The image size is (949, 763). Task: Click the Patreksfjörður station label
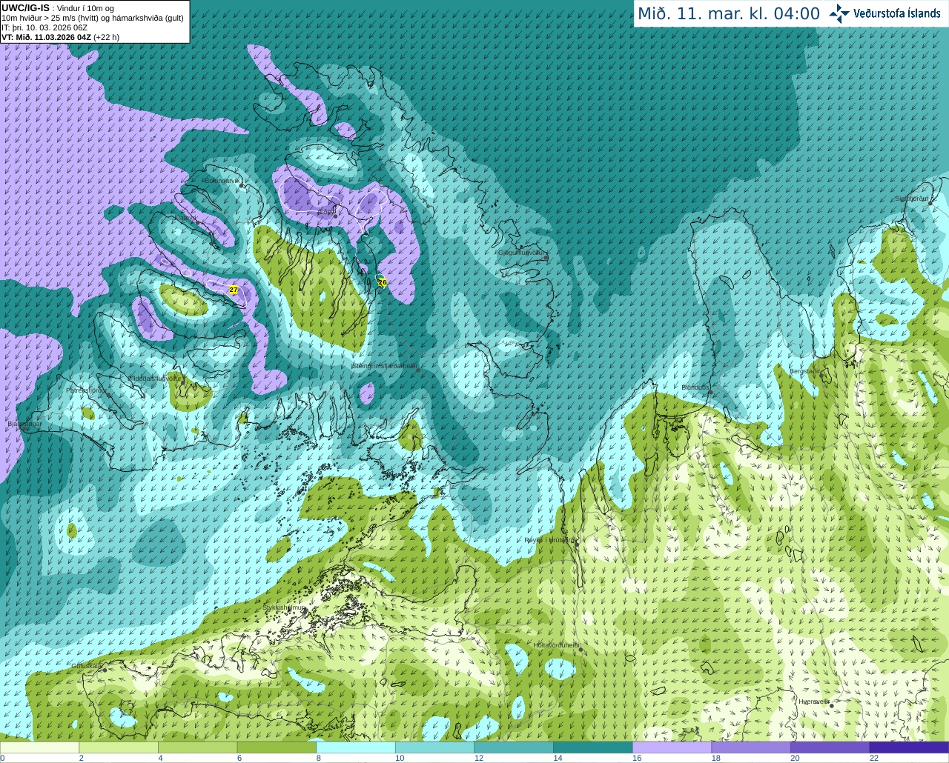click(87, 390)
